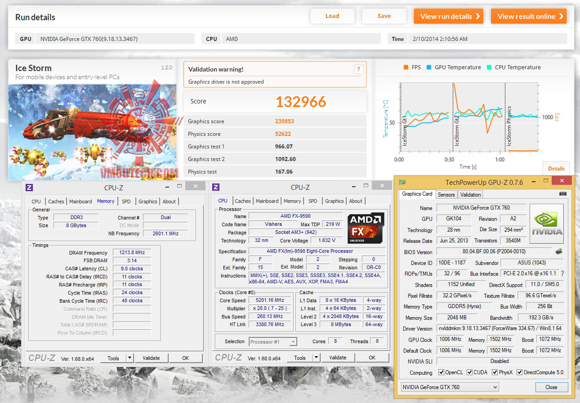Click the CPU name field AMD FX-9590
This screenshot has height=403, width=580.
[295, 216]
